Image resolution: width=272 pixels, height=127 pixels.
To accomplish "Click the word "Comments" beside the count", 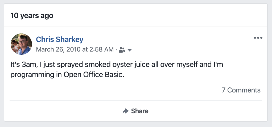I will 244,90.
